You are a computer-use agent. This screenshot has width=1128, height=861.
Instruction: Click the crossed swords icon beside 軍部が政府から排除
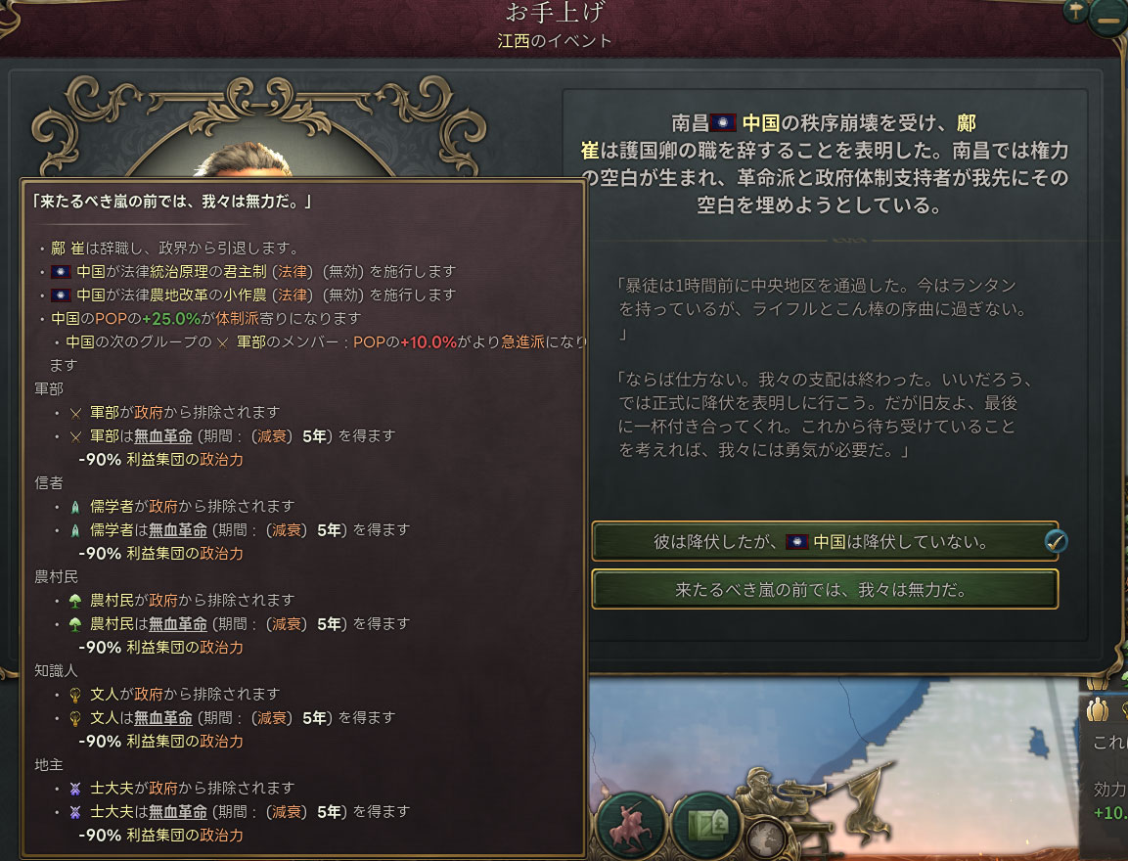[75, 414]
